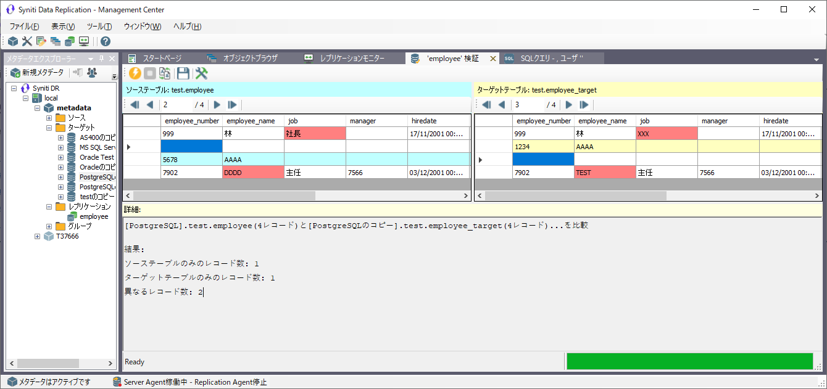Click the target table record number field
The height and width of the screenshot is (389, 827).
click(x=528, y=105)
